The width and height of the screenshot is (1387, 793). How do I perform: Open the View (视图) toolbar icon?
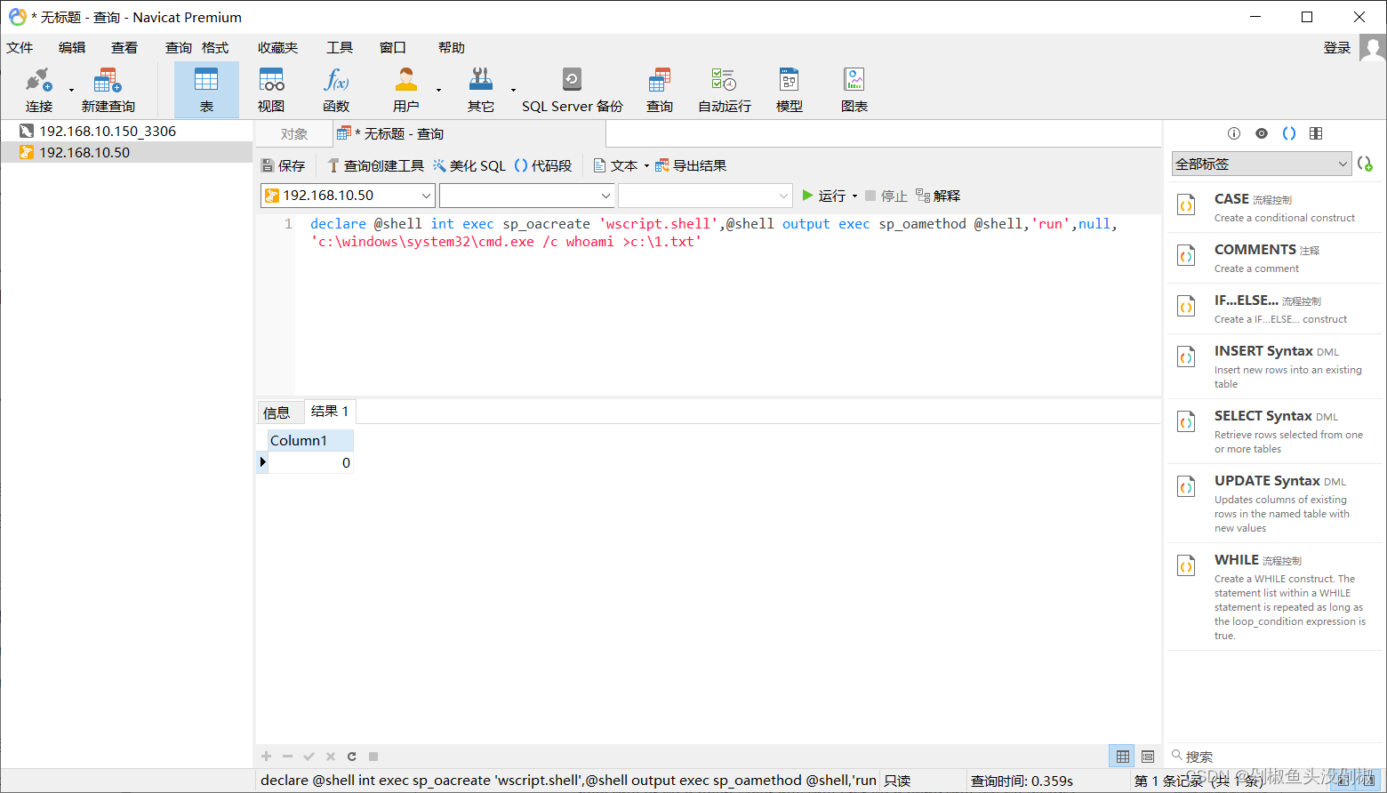(x=271, y=90)
